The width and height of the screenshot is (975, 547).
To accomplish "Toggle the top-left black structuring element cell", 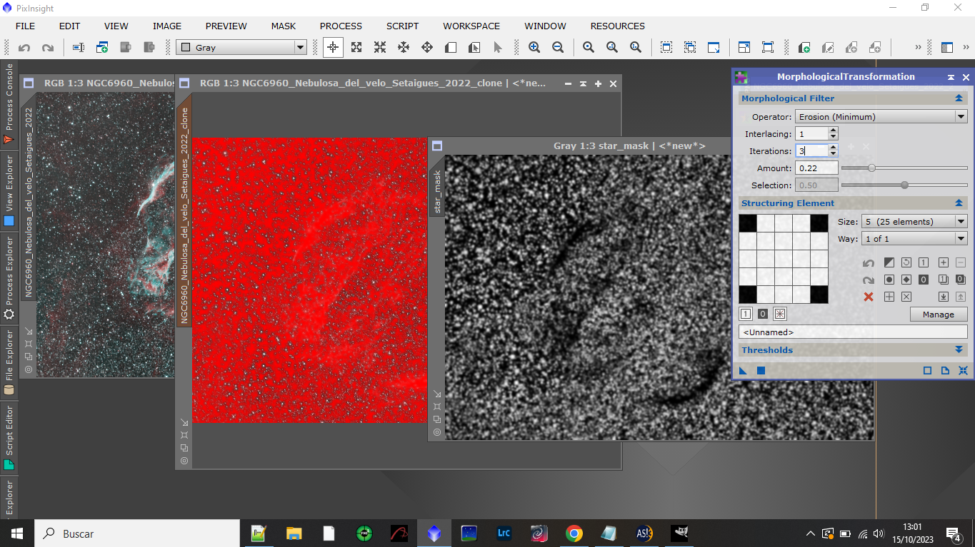I will point(747,223).
